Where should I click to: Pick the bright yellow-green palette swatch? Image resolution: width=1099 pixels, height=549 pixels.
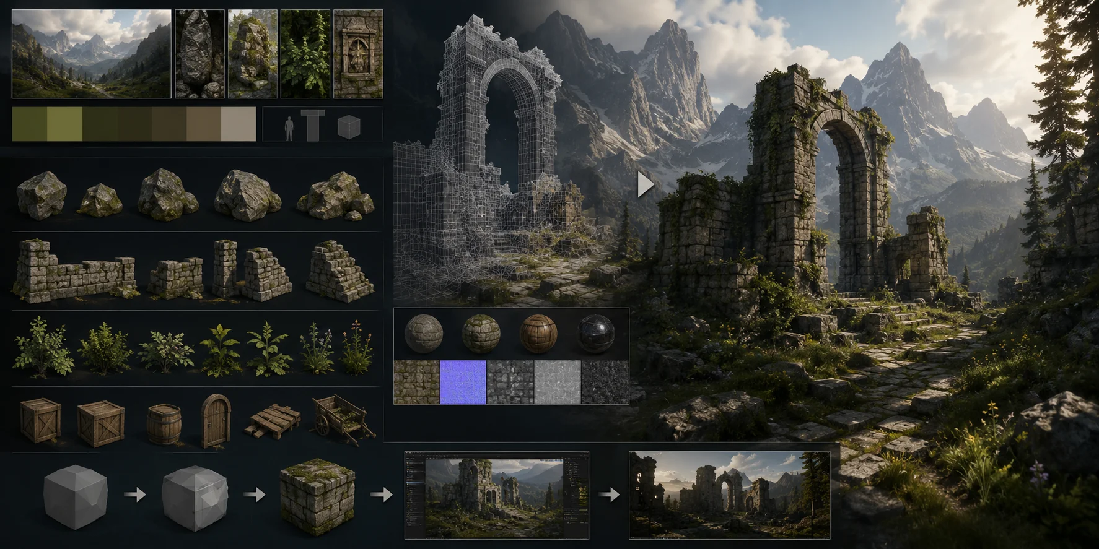[x=64, y=124]
